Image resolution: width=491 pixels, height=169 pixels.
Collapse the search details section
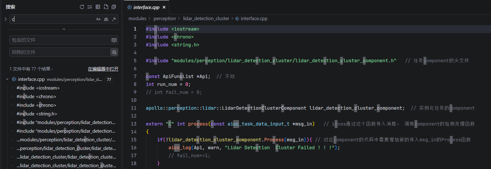tap(64, 29)
